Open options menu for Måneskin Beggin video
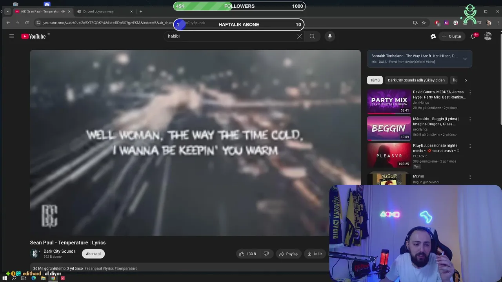502x282 pixels. [x=470, y=119]
